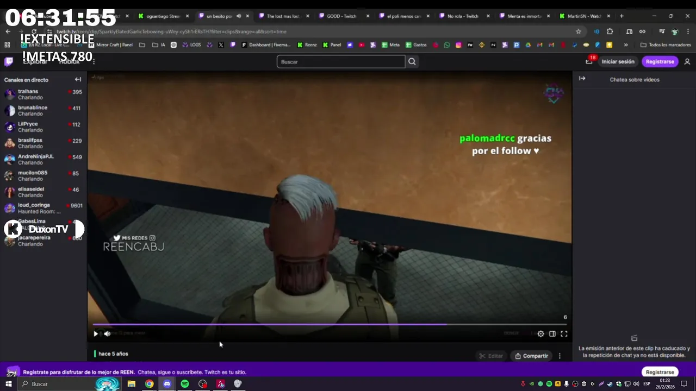Open Discord from the taskbar
This screenshot has width=696, height=391.
click(167, 384)
